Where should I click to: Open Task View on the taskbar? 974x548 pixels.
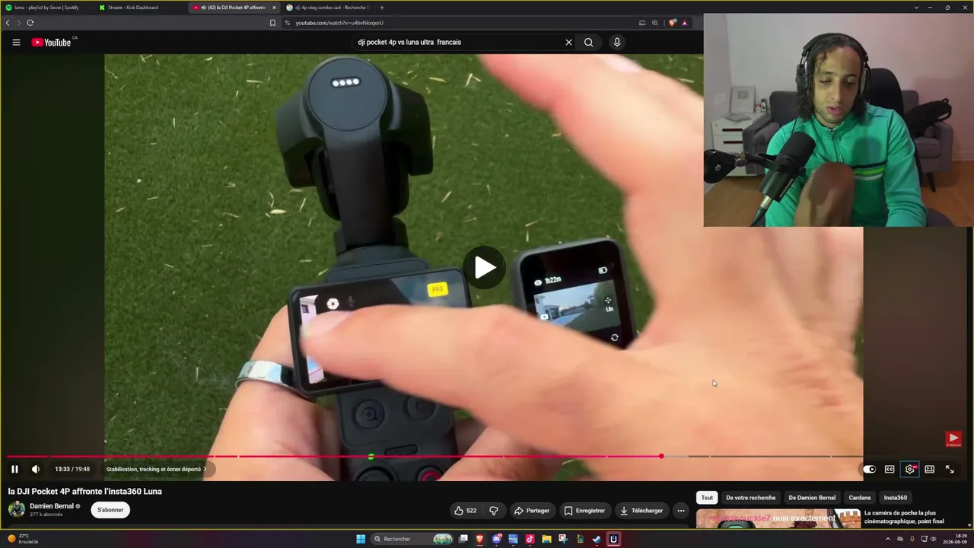click(463, 539)
